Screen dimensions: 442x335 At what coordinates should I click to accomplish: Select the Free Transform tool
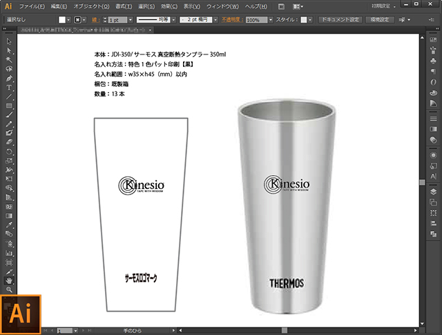tap(9, 179)
